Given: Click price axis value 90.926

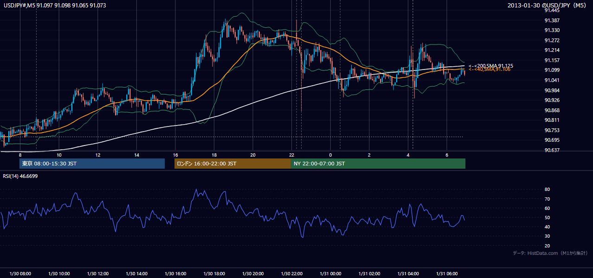Looking at the screenshot, I should (x=551, y=100).
